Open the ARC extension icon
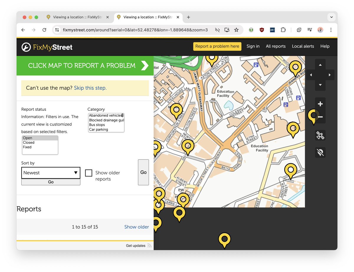Image resolution: width=354 pixels, height=272 pixels. point(272,30)
